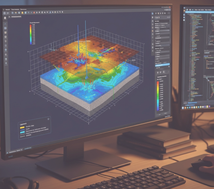Click the blue person-shaped icon in the top toolbar
The height and width of the screenshot is (189, 214).
pos(50,12)
